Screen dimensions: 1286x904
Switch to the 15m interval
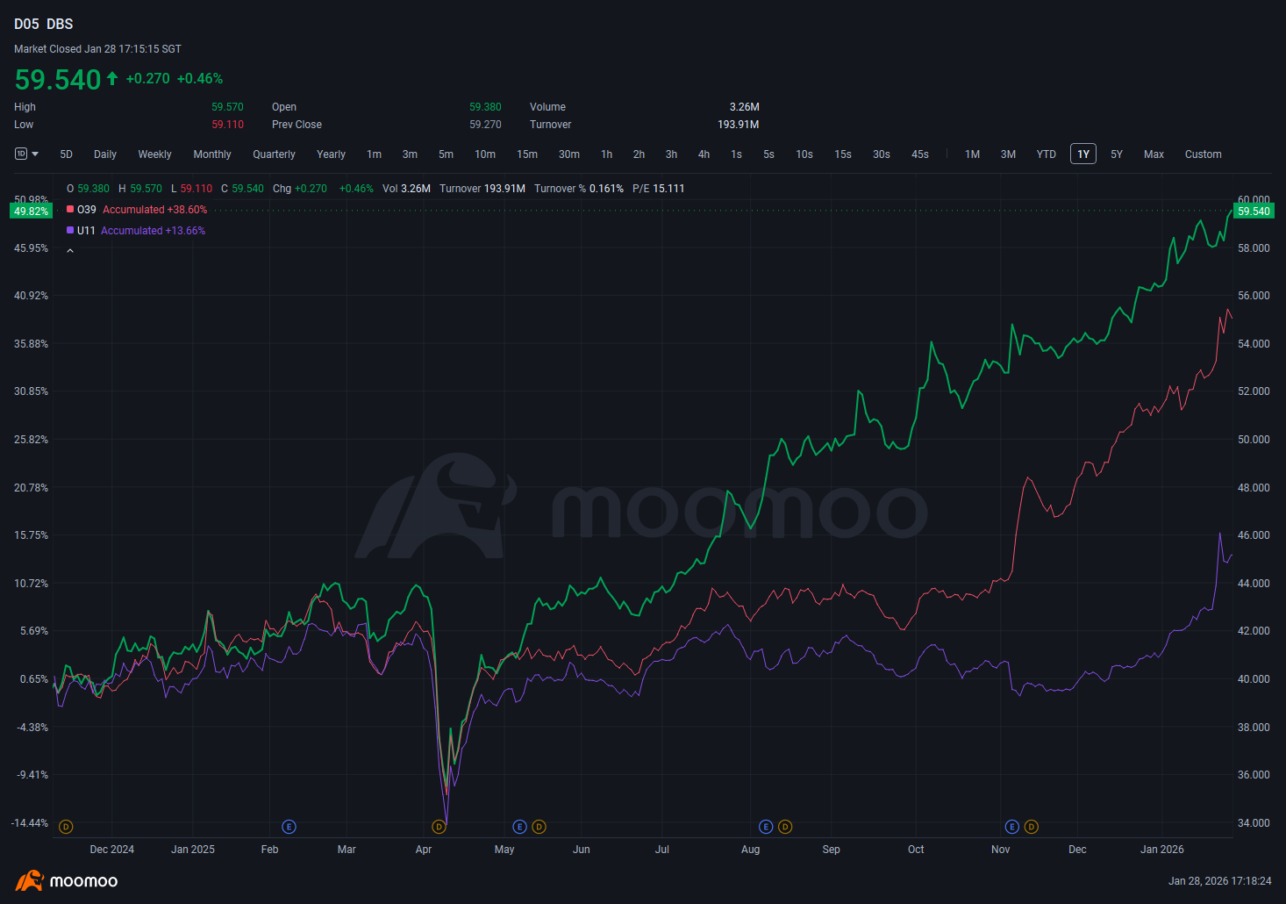pyautogui.click(x=526, y=154)
